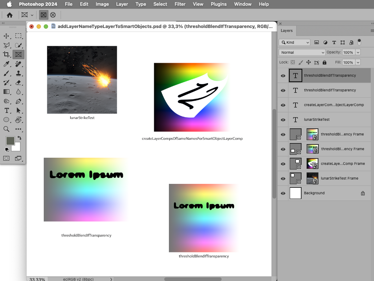
Task: Hide the createLayerCom...bjectLayerComp layer
Action: [x=283, y=105]
